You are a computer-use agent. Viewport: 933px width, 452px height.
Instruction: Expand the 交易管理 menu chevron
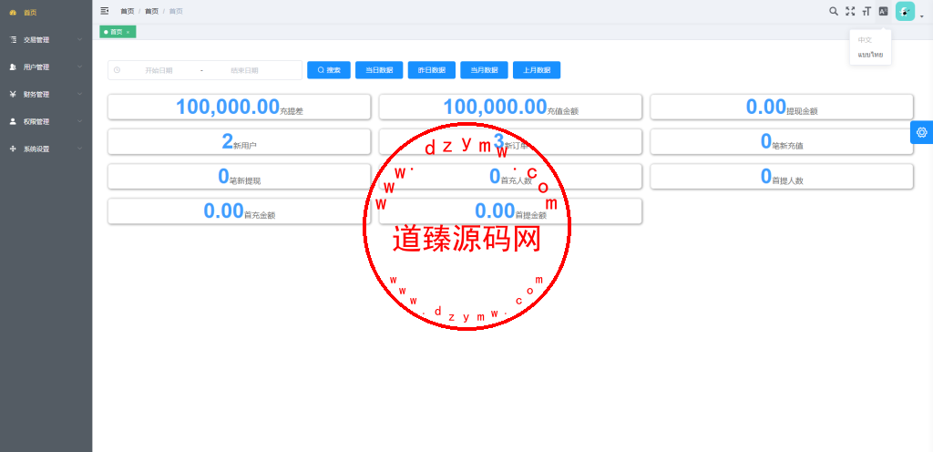point(80,40)
